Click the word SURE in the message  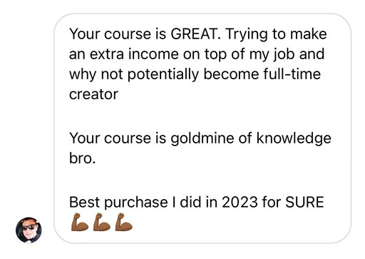coord(304,202)
